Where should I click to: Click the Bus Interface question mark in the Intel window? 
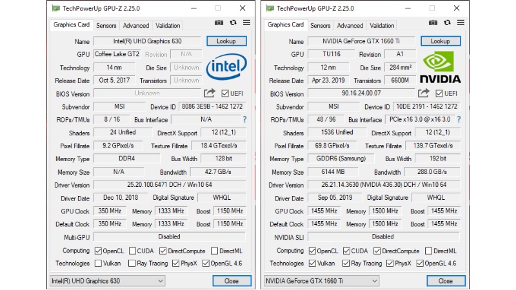coord(244,119)
